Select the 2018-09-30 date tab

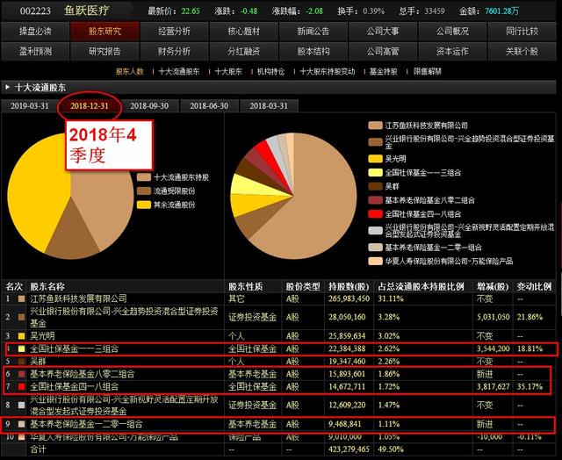149,105
